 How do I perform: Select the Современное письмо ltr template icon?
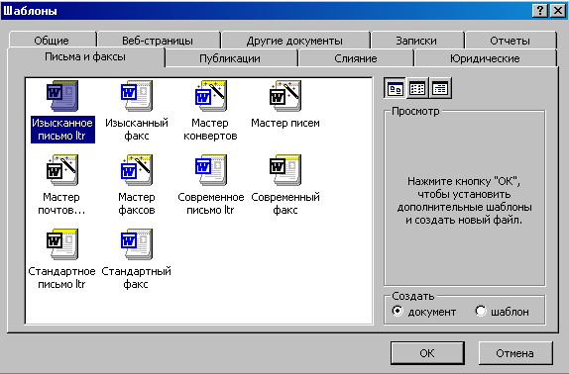pos(211,170)
